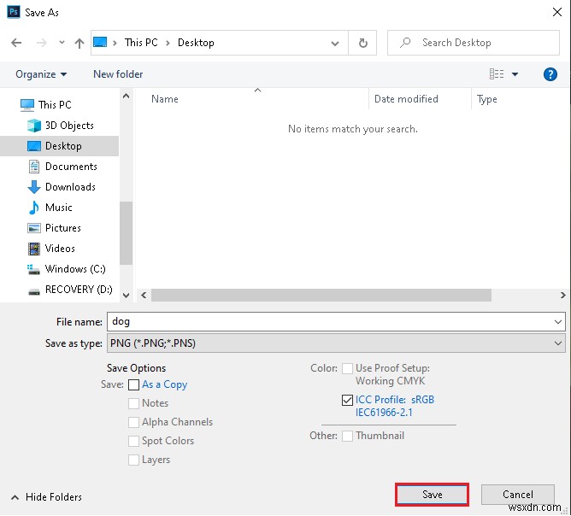Click the Pictures folder icon
Image resolution: width=571 pixels, height=516 pixels.
tap(34, 228)
